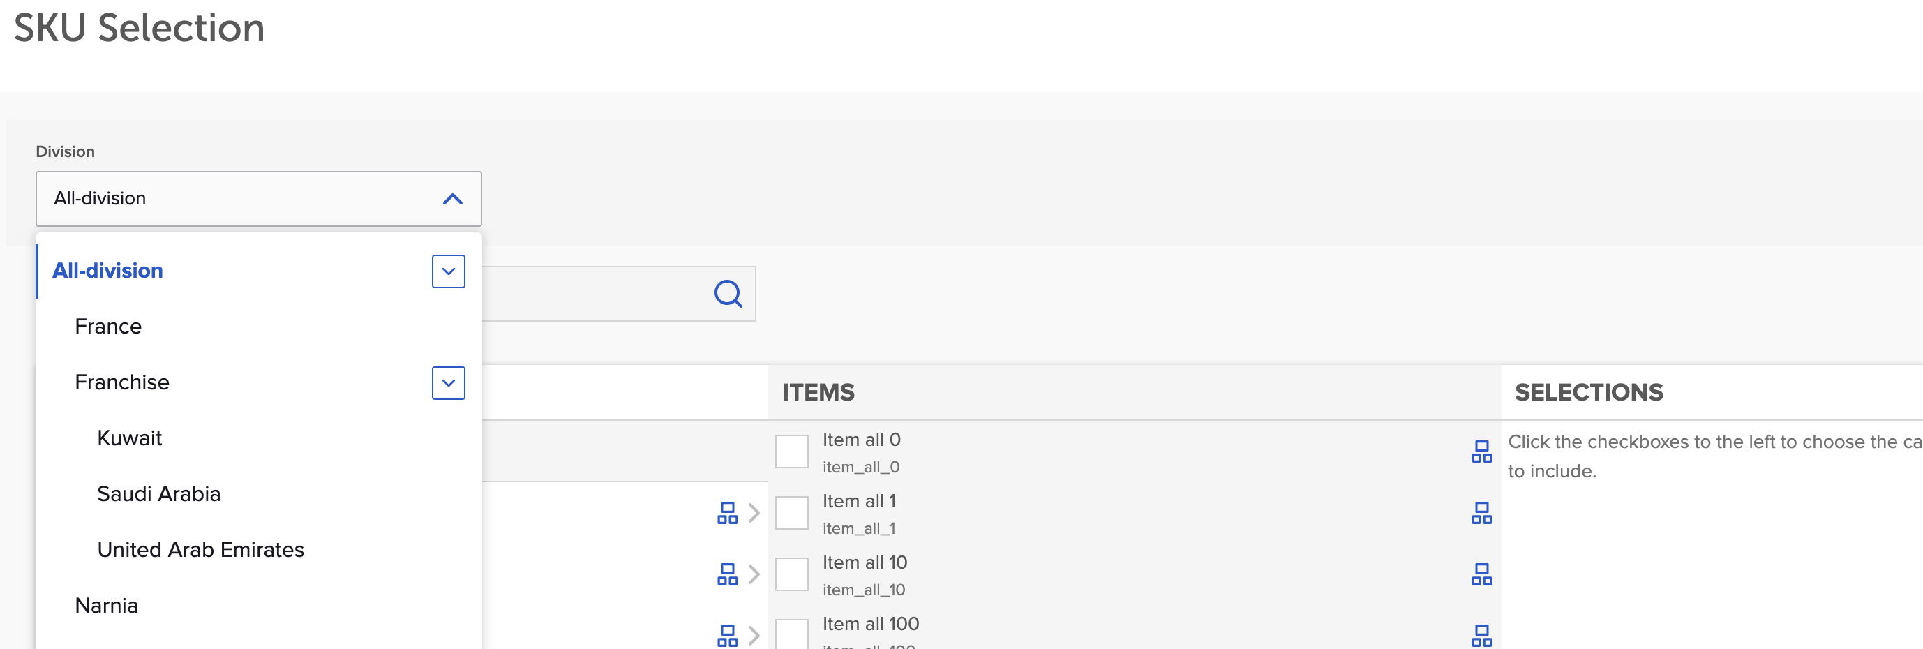Tick the checkbox for Item all 1
The height and width of the screenshot is (649, 1923).
(791, 513)
